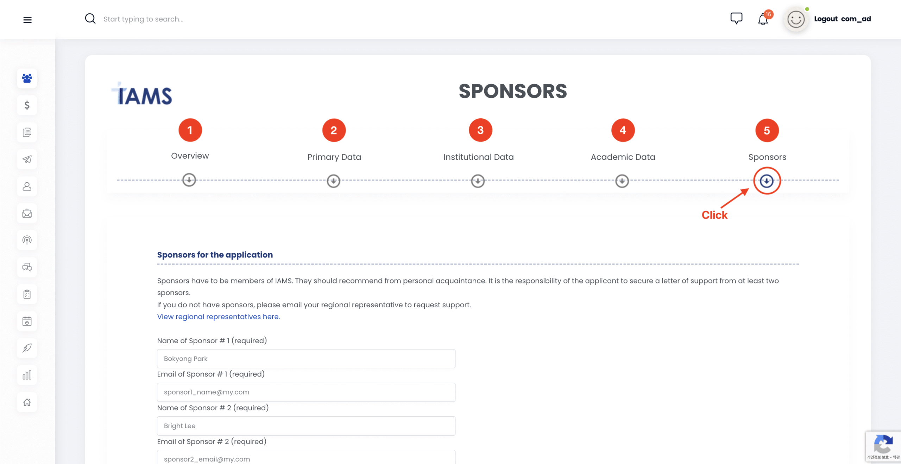Go to the home sidebar icon
The image size is (901, 464).
coord(27,402)
